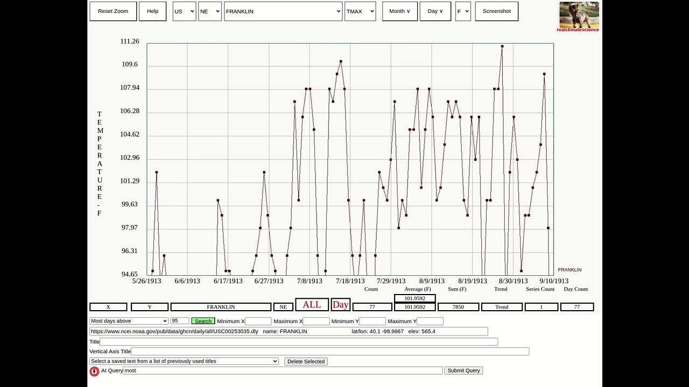Open the Most days above dropdown

tap(129, 321)
